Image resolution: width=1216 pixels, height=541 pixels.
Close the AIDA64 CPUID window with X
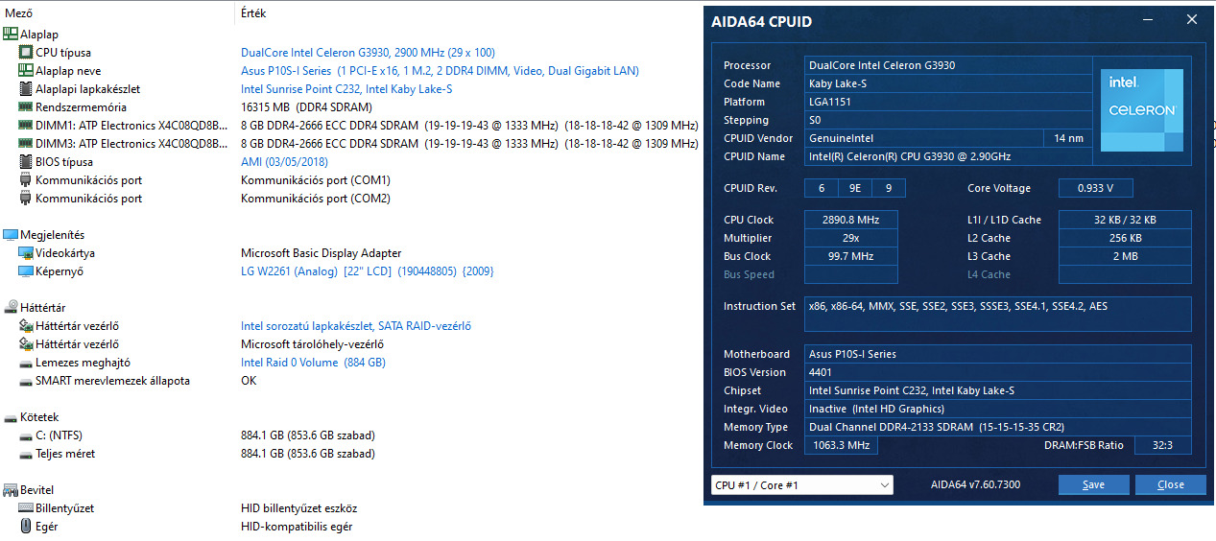click(1191, 19)
